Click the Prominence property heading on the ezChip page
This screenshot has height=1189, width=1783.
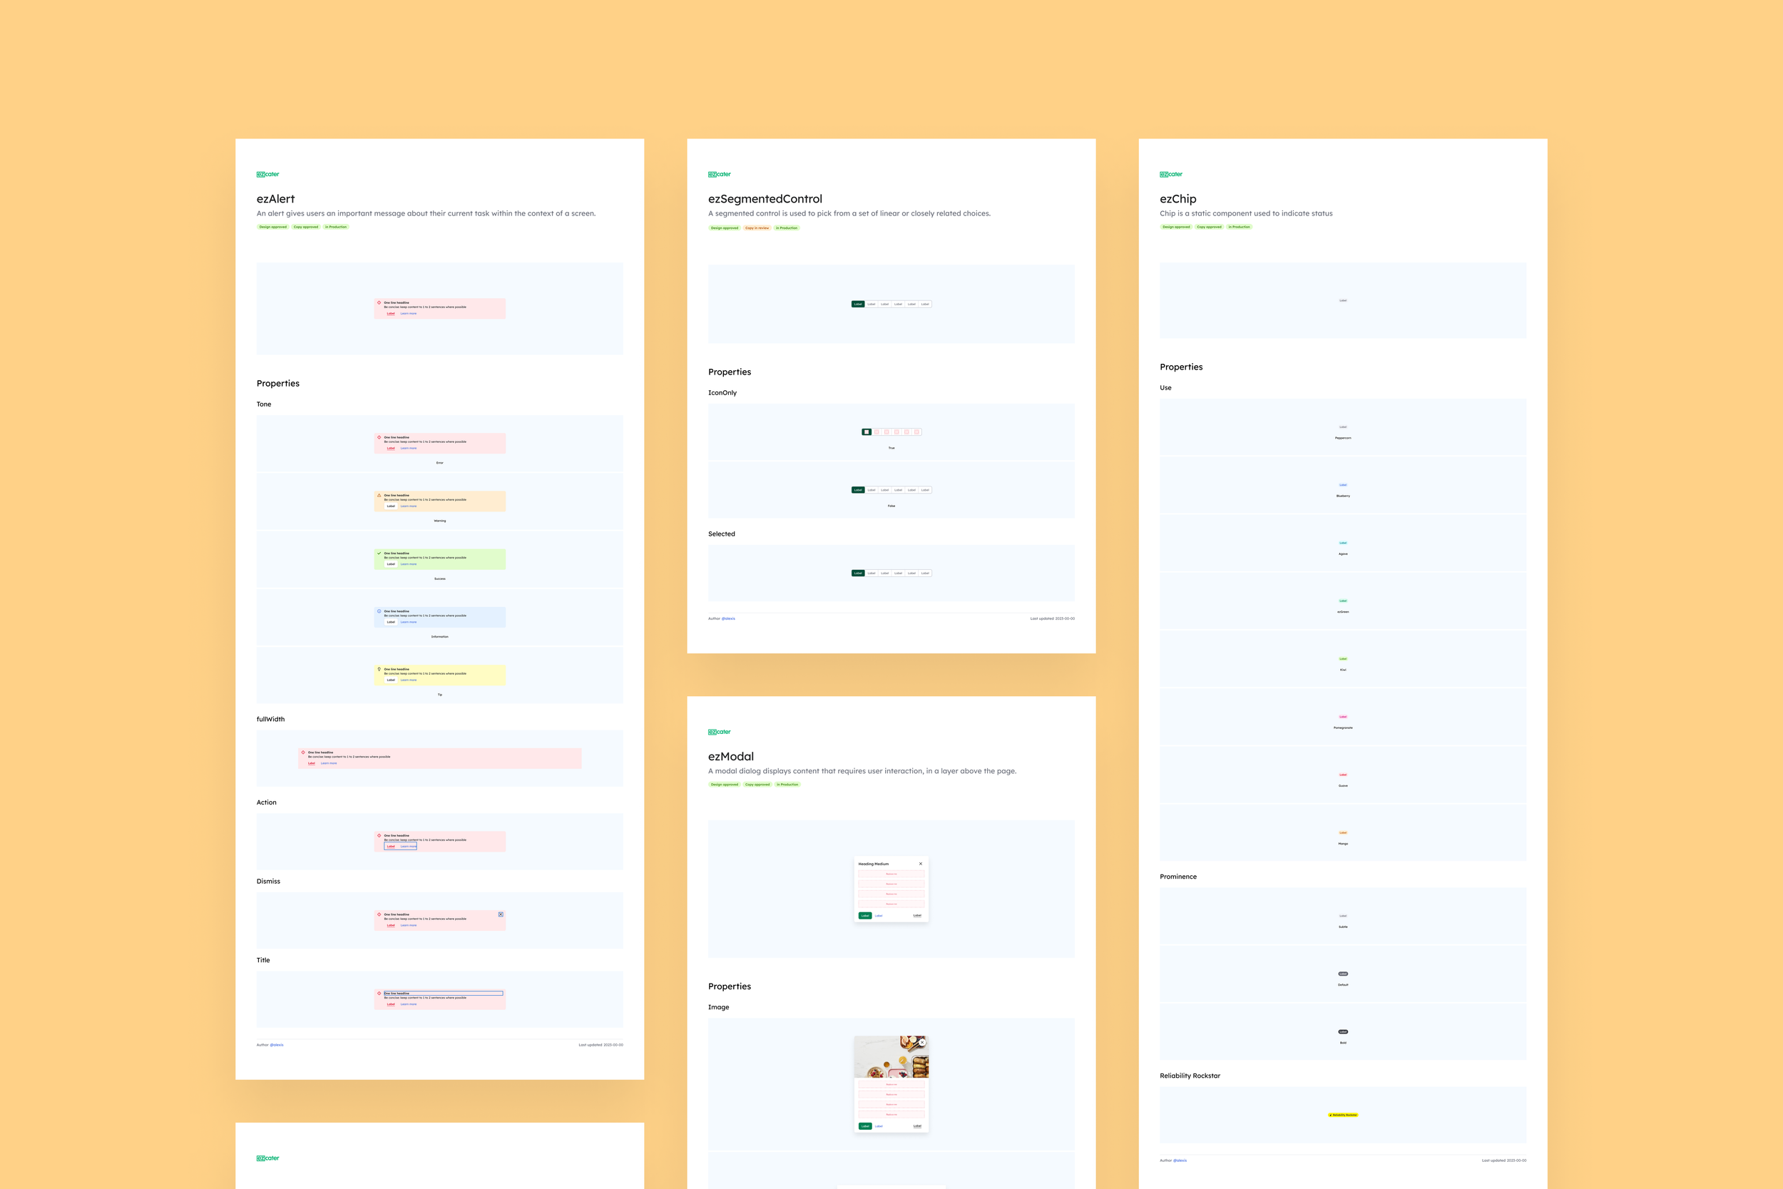coord(1178,877)
